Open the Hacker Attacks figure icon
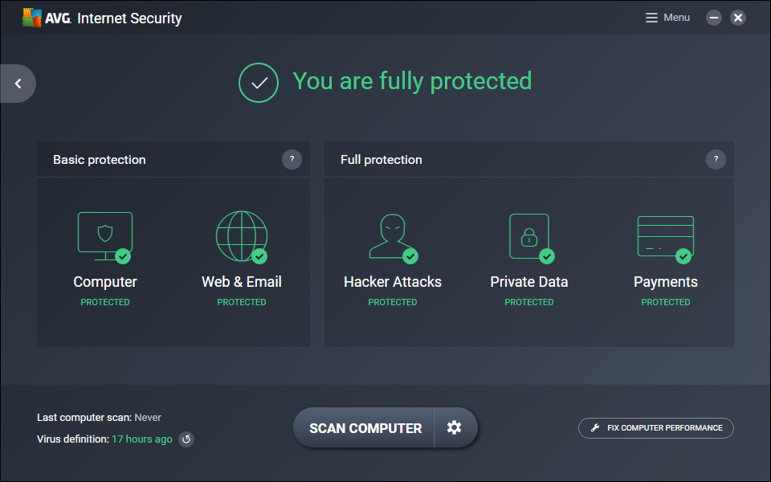 (392, 236)
